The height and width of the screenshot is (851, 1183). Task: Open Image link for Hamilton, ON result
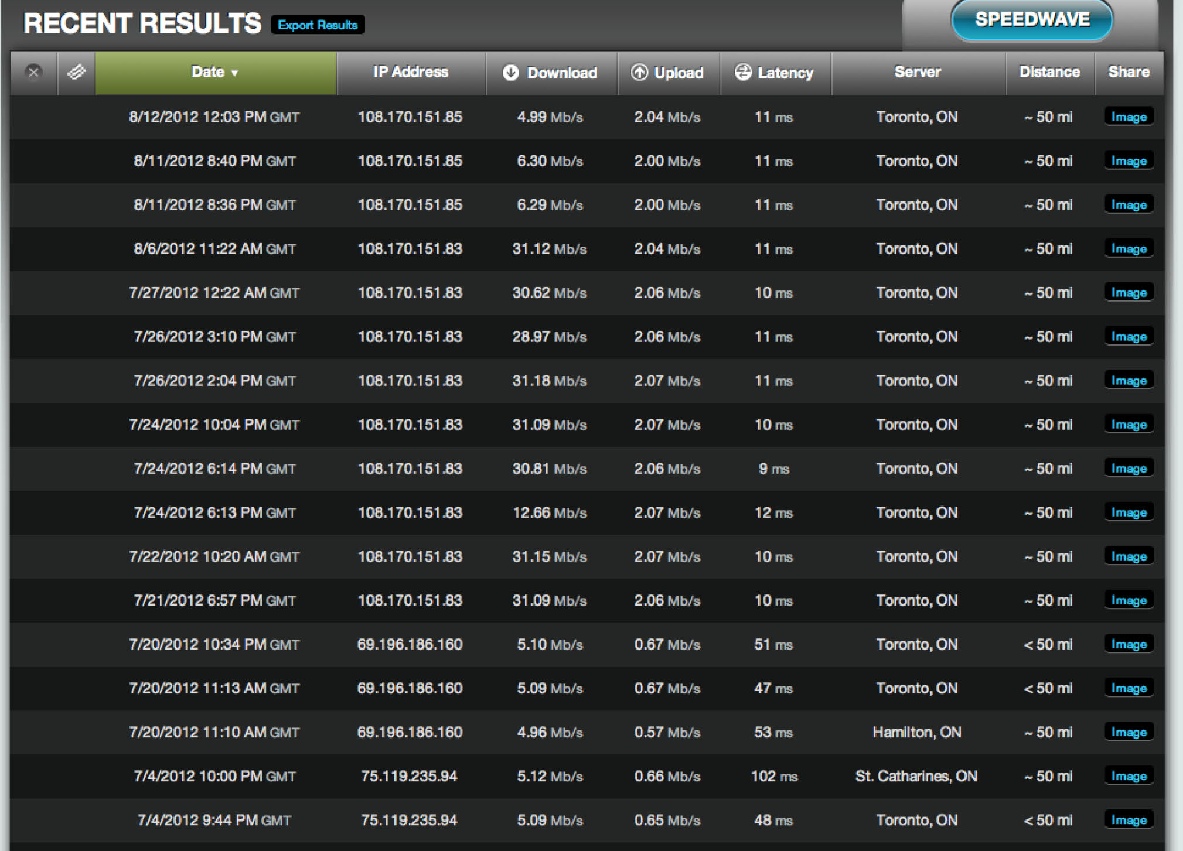tap(1129, 732)
